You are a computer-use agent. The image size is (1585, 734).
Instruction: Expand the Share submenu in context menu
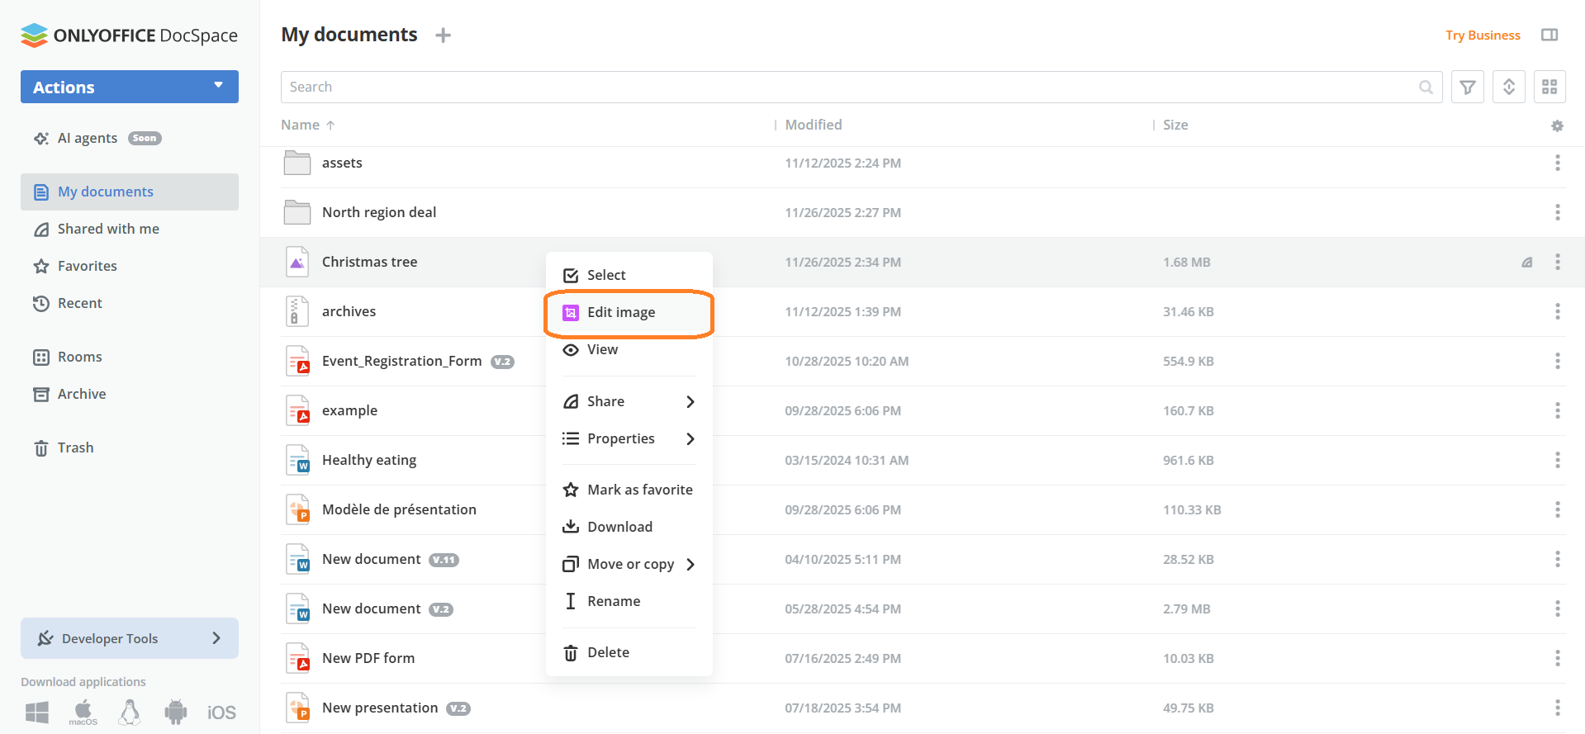point(629,401)
